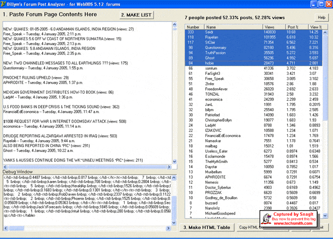Viewport: 333px width, 239px height.
Task: Select the Esclarmonde row
Action: 253,156
